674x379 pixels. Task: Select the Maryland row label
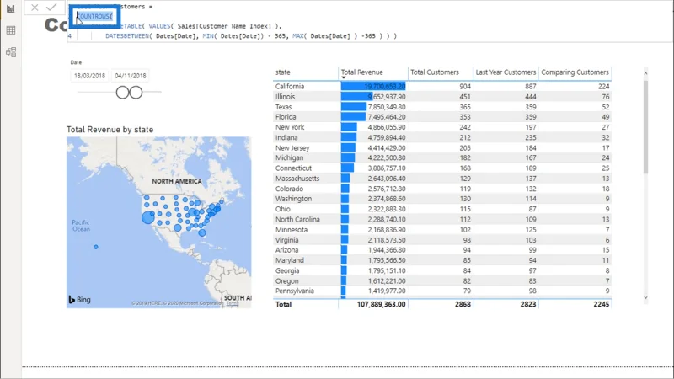coord(290,260)
